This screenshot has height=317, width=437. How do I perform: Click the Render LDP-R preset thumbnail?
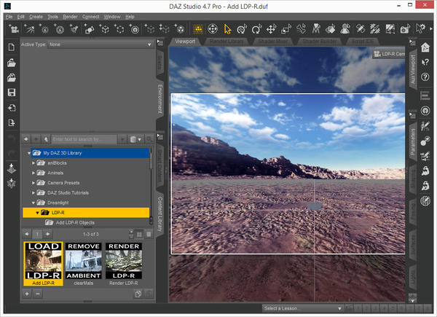122,262
